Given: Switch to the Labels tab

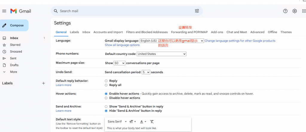Looking at the screenshot, I should pyautogui.click(x=74, y=32).
